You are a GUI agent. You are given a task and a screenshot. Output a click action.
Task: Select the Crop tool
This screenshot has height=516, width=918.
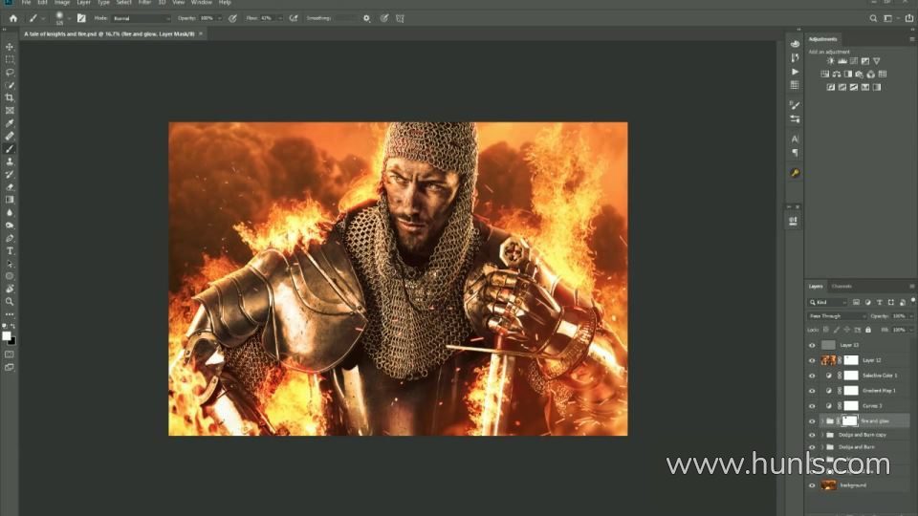[10, 97]
